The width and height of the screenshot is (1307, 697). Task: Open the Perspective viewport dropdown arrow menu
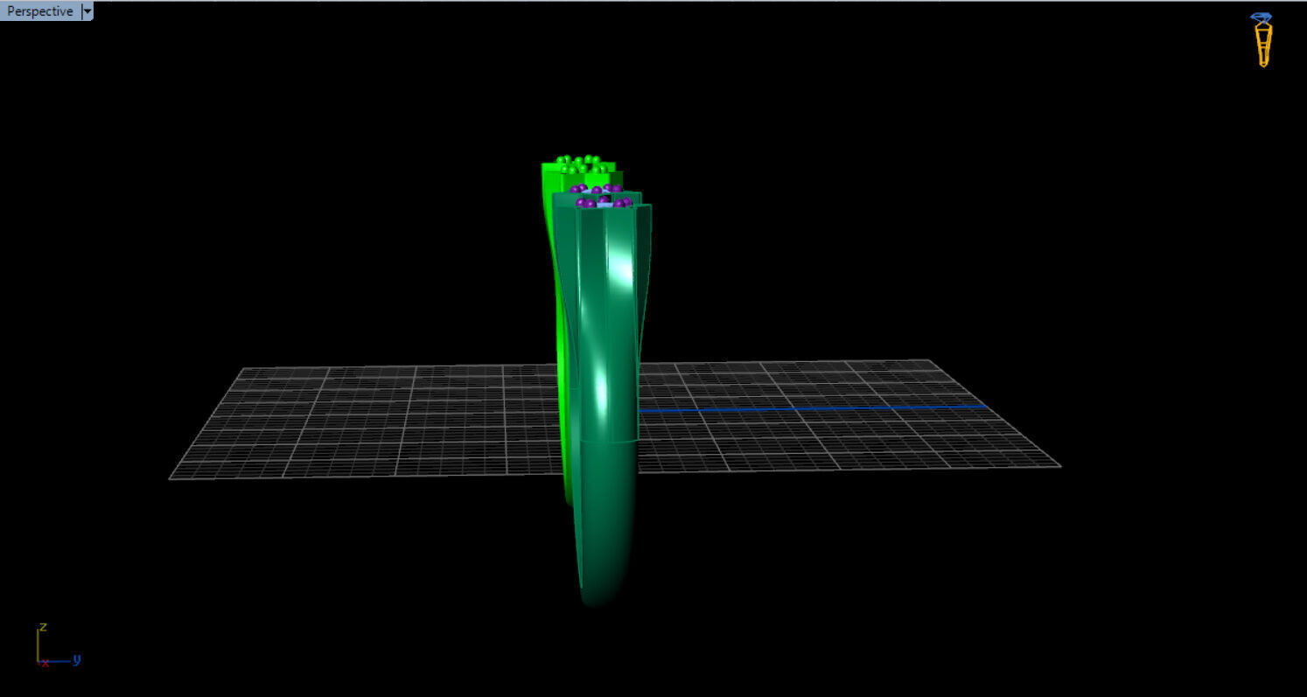pos(87,11)
